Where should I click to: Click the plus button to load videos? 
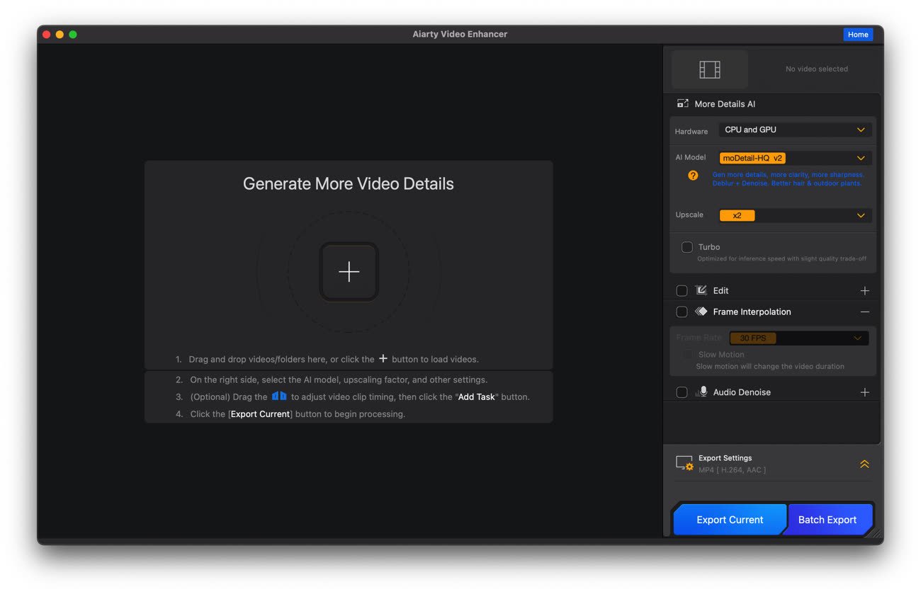[349, 272]
